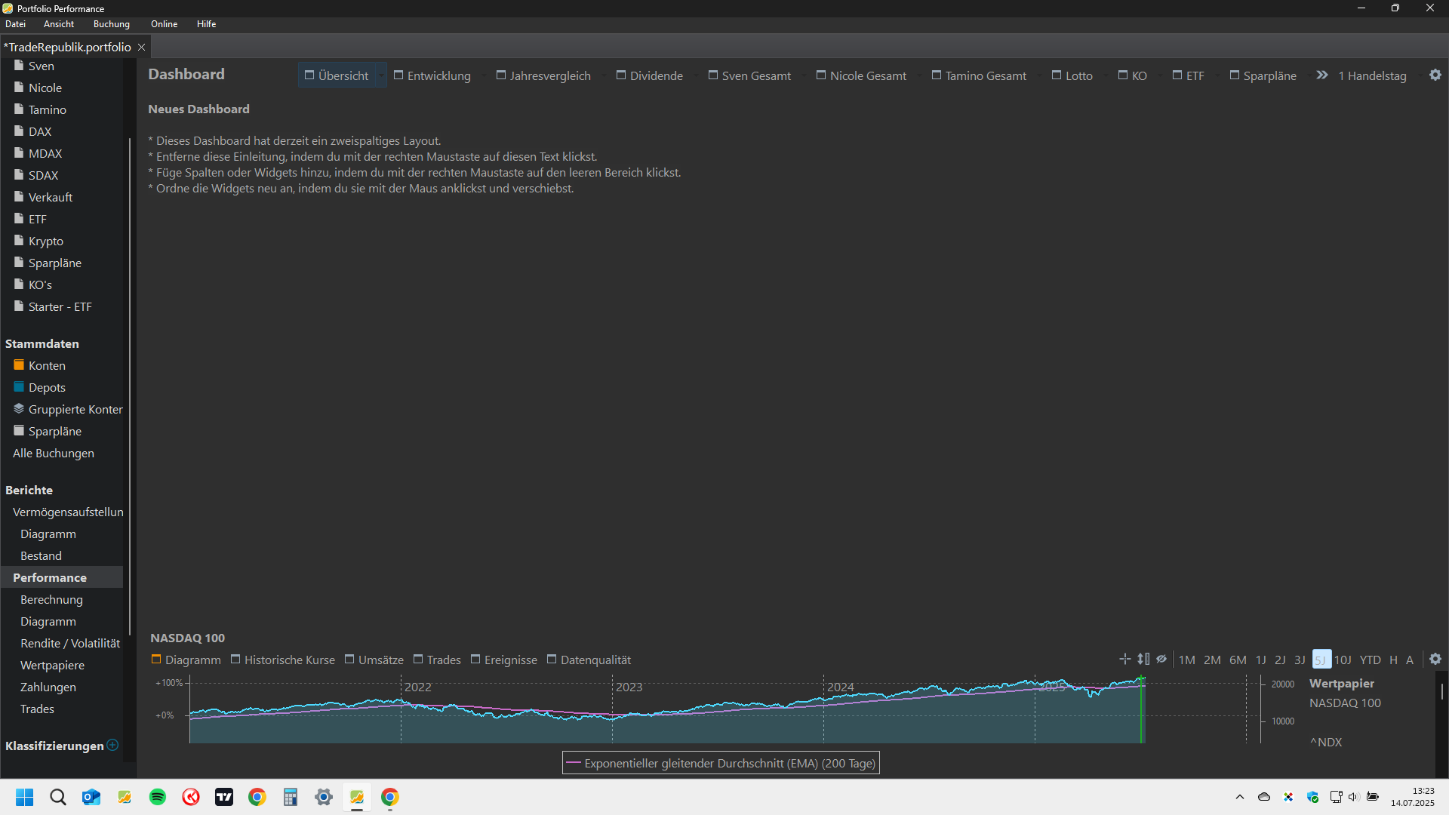The image size is (1449, 815).
Task: Set chart range to 1J
Action: pyautogui.click(x=1260, y=660)
